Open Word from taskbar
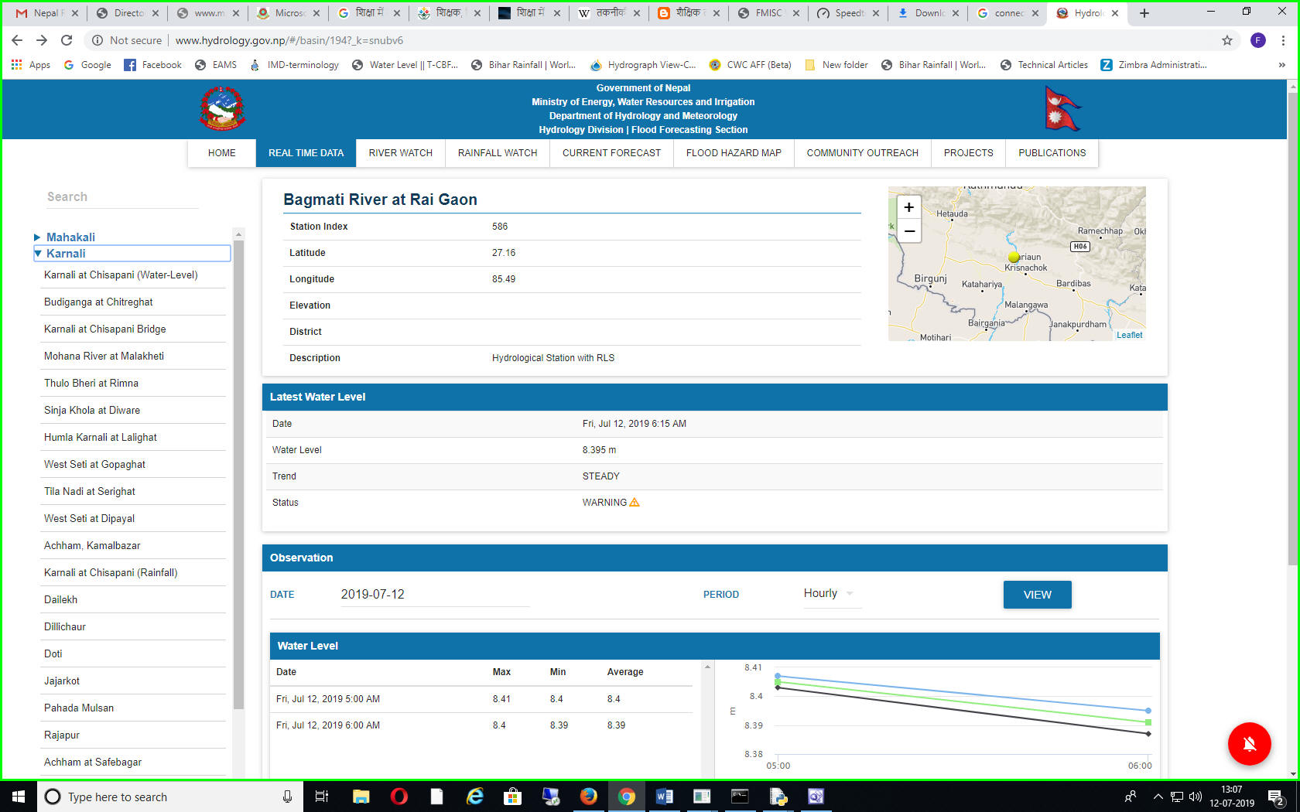Viewport: 1300px width, 812px height. [664, 797]
